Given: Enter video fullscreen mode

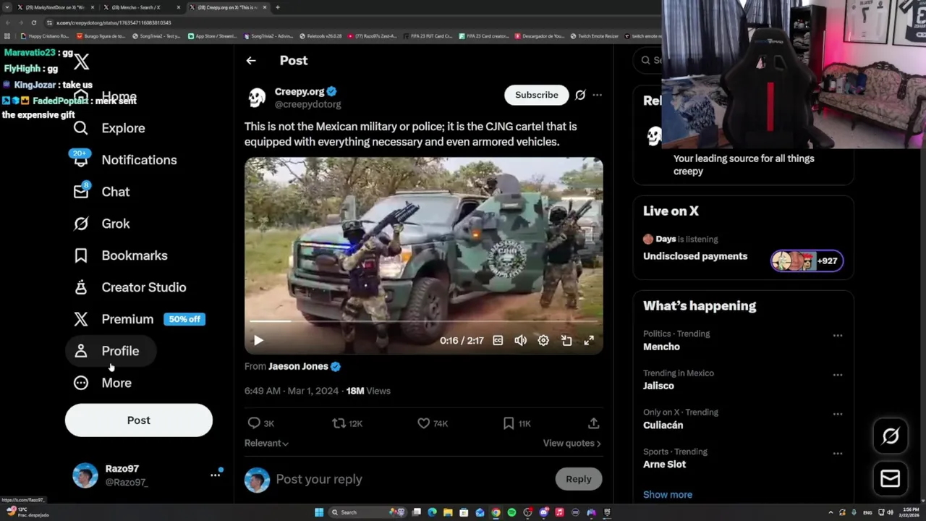Looking at the screenshot, I should pos(589,340).
